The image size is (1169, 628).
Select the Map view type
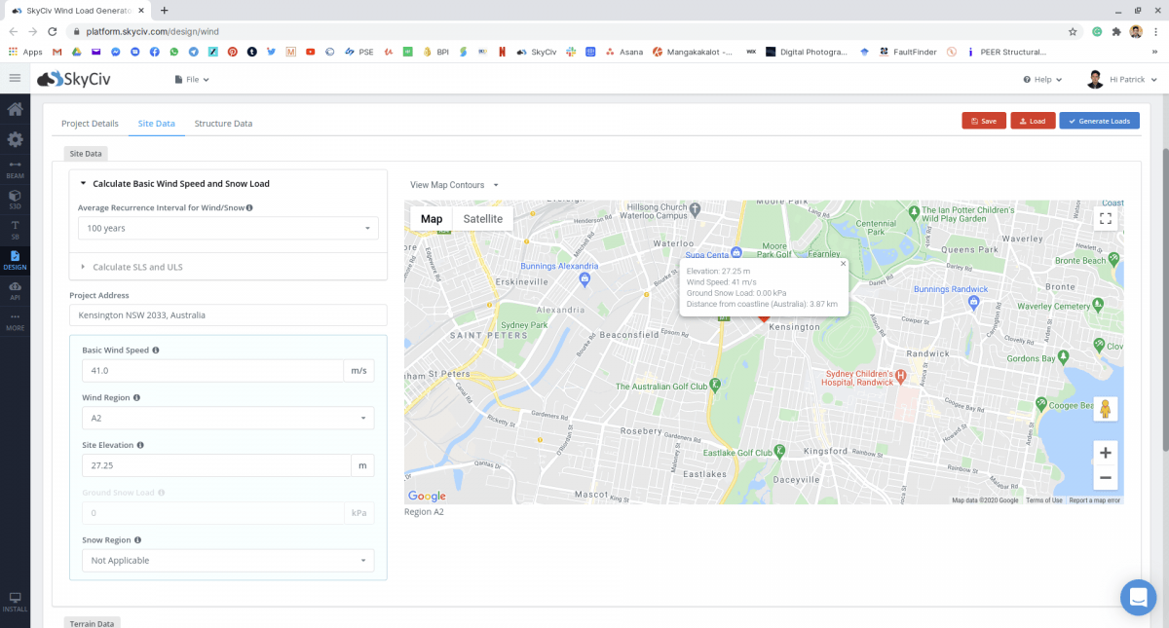[x=432, y=219]
